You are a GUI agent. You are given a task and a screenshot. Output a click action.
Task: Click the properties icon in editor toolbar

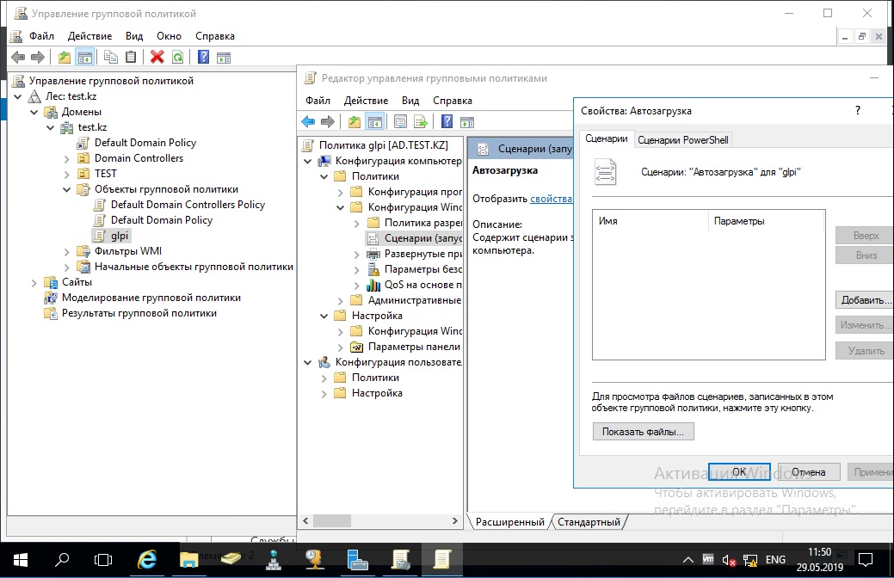400,121
